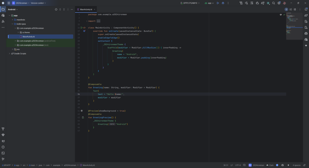Open the main hamburger menu

9,3
